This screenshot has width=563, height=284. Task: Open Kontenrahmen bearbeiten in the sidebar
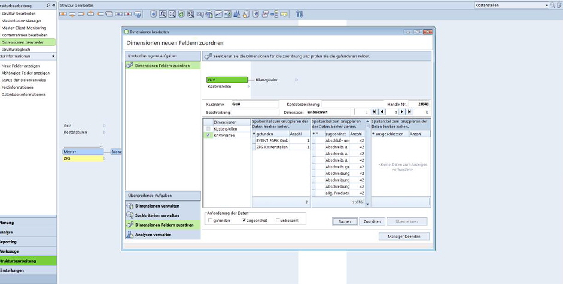[25, 35]
